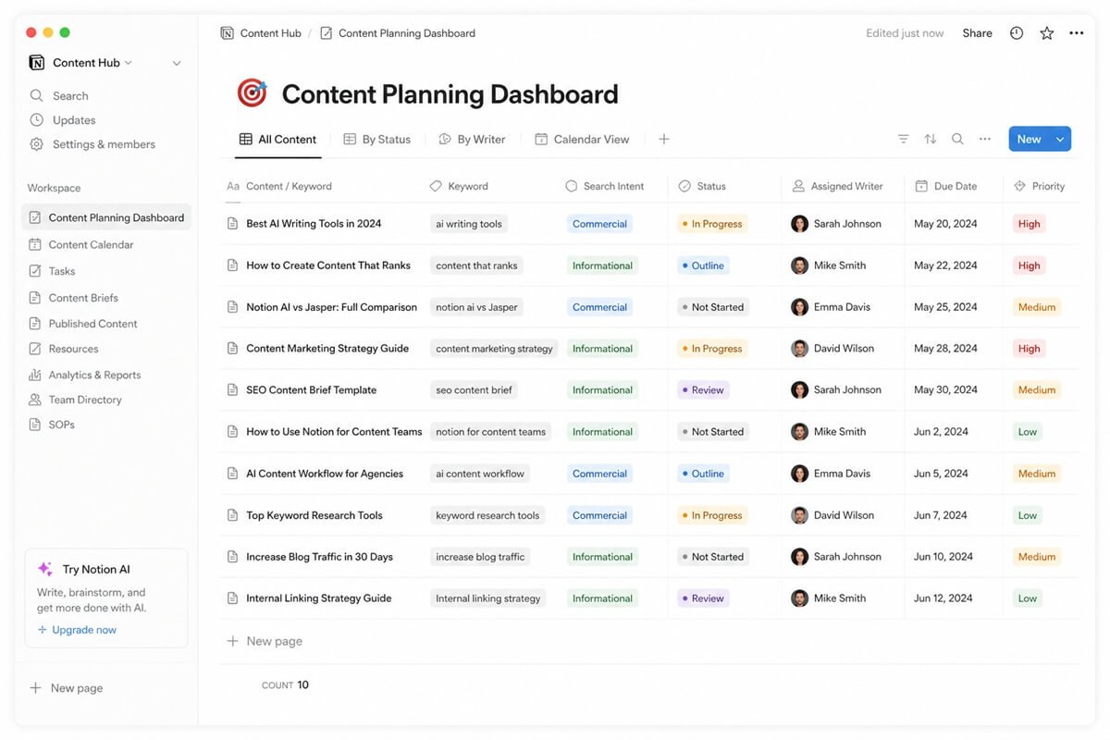Click Commercial tag of Notion AI vs Jasper row

(x=599, y=307)
